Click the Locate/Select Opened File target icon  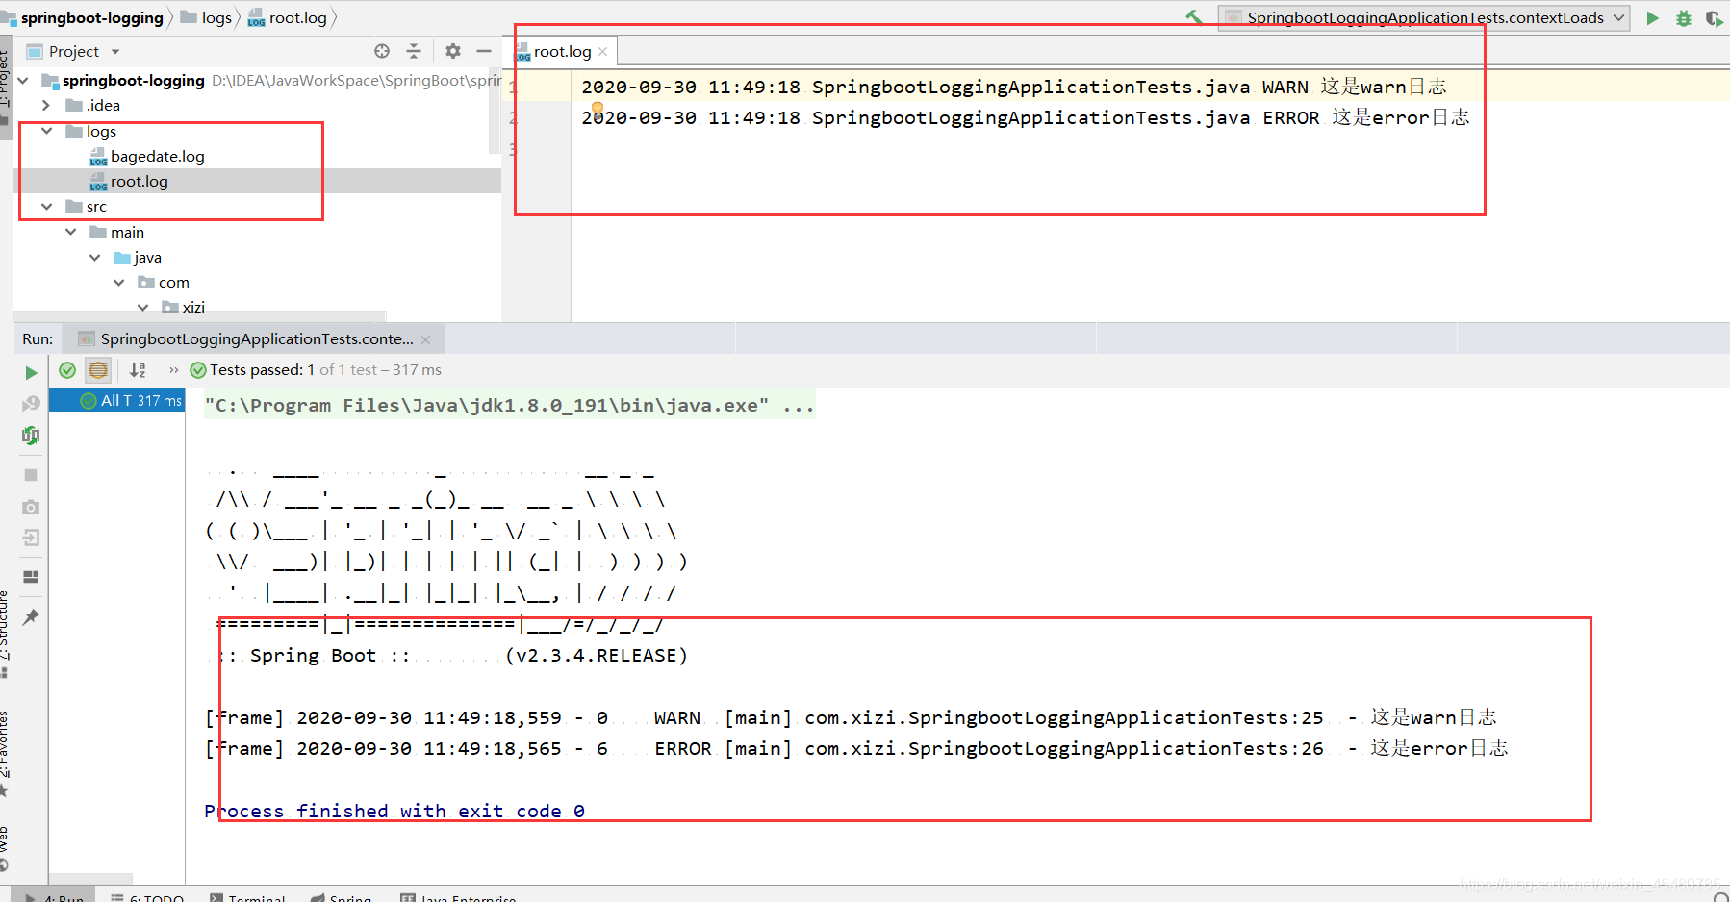pos(382,51)
